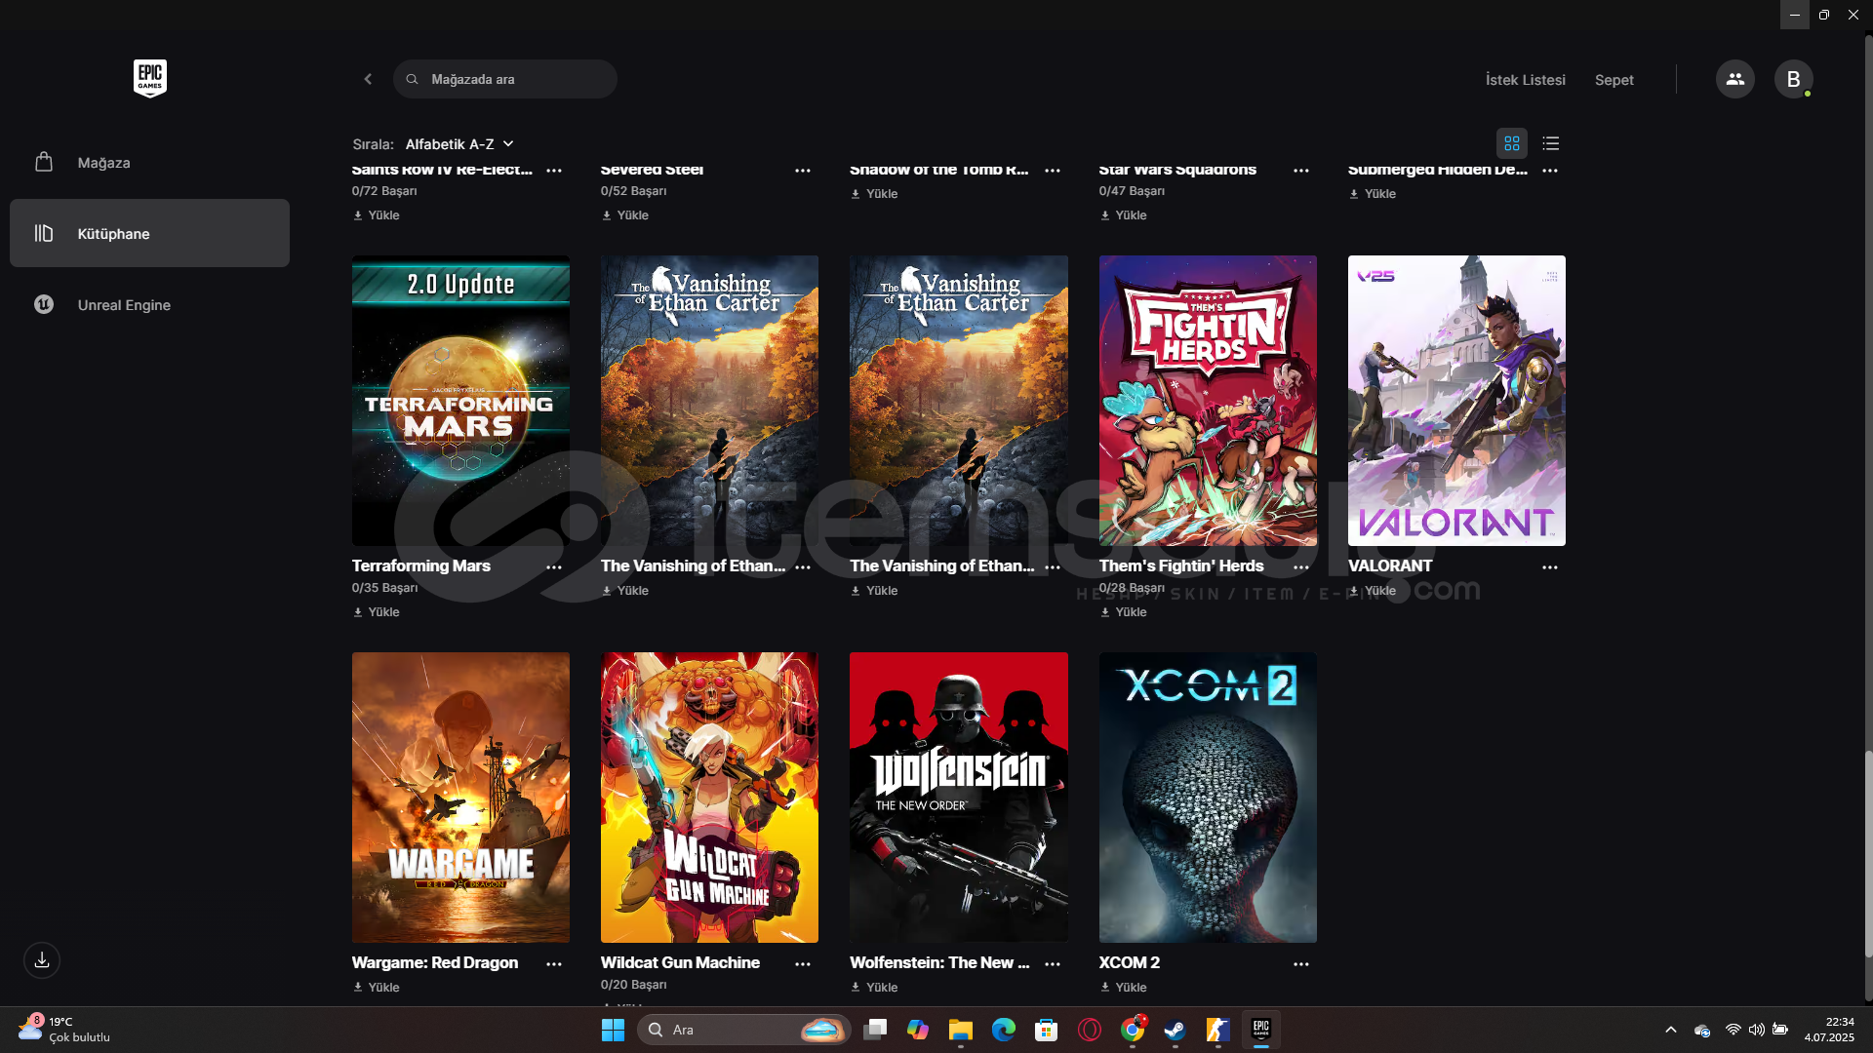Open Task View from the taskbar
Screen dimensions: 1873x1053
pyautogui.click(x=875, y=1030)
